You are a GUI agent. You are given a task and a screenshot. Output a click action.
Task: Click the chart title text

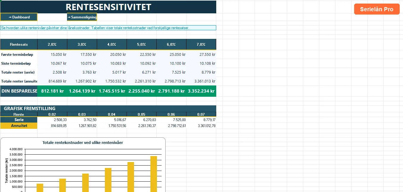[83, 142]
